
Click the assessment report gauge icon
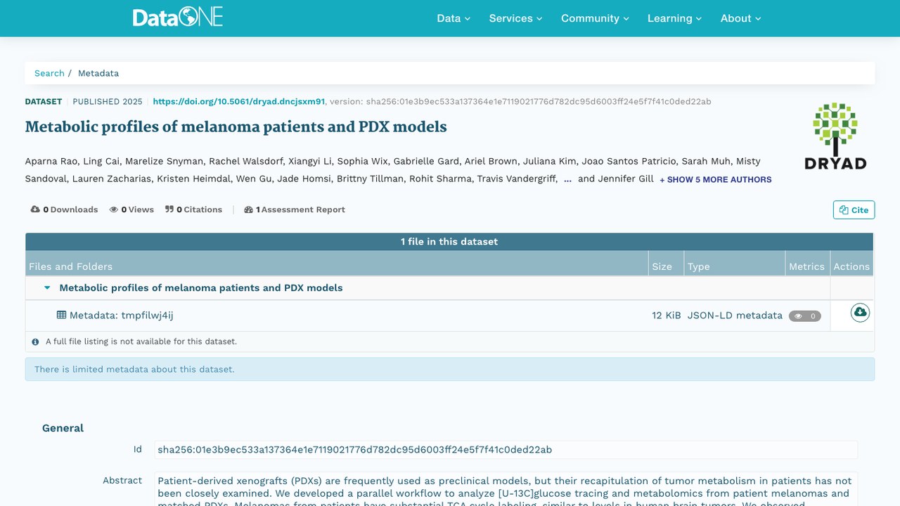248,209
